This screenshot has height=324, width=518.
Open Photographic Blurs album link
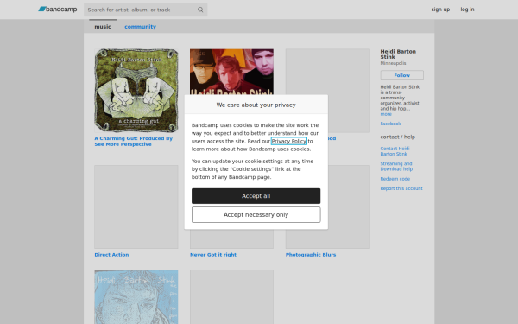[x=311, y=255]
